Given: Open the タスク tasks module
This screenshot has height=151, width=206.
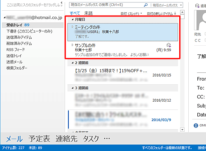Looking at the screenshot, I should coord(91,139).
